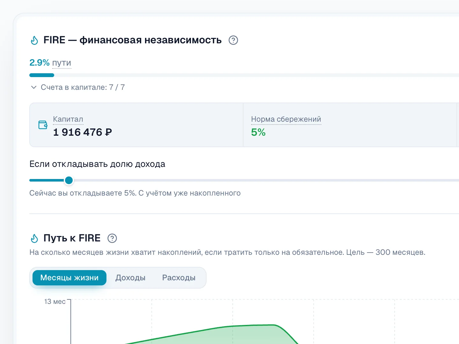The width and height of the screenshot is (459, 344).
Task: Switch to the Доходы tab
Action: [x=130, y=278]
